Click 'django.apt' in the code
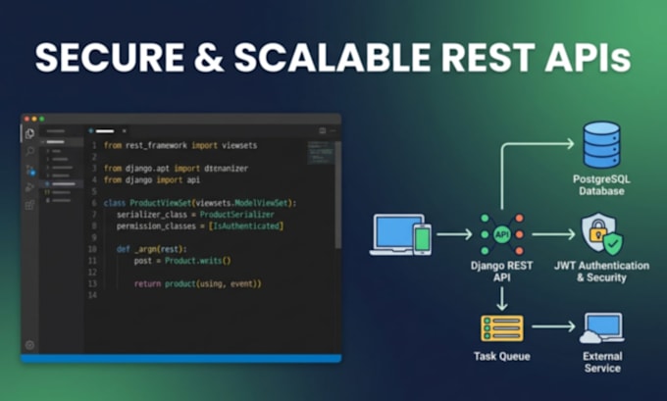Screen dimensions: 667x401 (147, 169)
